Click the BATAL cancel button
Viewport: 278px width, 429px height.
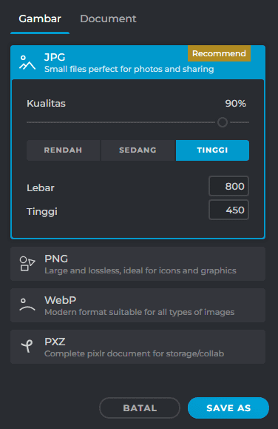click(140, 408)
